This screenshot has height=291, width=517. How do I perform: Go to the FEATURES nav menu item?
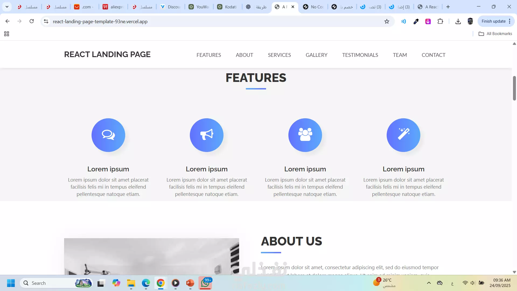coord(209,55)
